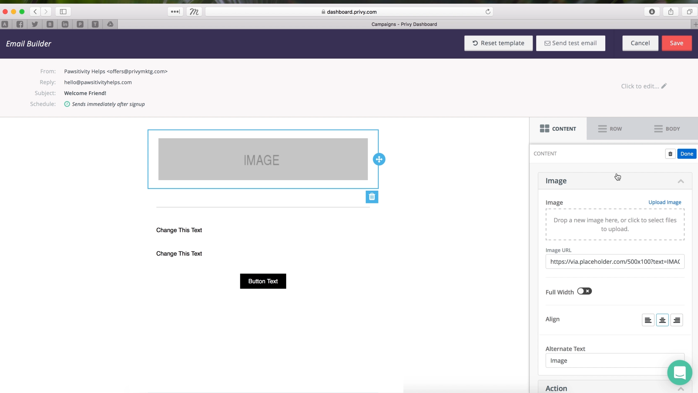
Task: Click the Safari share icon
Action: 671,12
